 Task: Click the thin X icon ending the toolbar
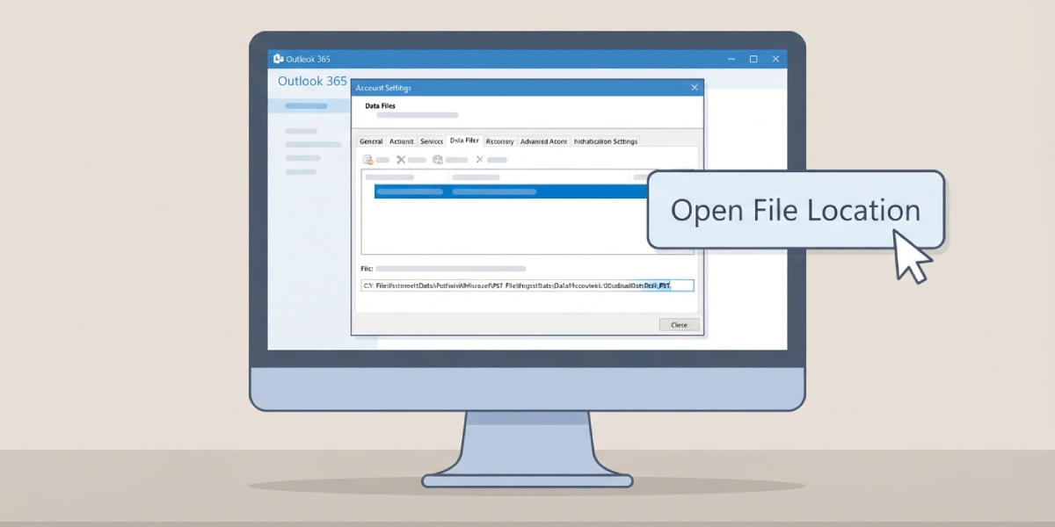pyautogui.click(x=479, y=160)
